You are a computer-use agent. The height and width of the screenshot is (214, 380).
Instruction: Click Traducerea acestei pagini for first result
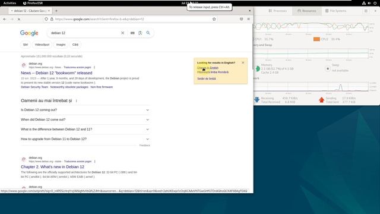pyautogui.click(x=77, y=67)
